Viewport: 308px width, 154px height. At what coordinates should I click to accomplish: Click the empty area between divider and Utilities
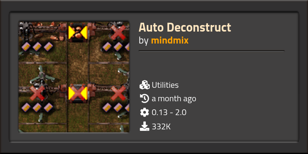click(211, 66)
